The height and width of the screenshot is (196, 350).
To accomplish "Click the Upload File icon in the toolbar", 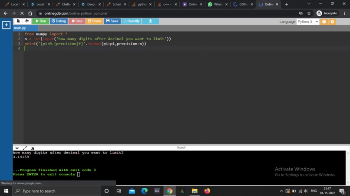I will coord(27,21).
